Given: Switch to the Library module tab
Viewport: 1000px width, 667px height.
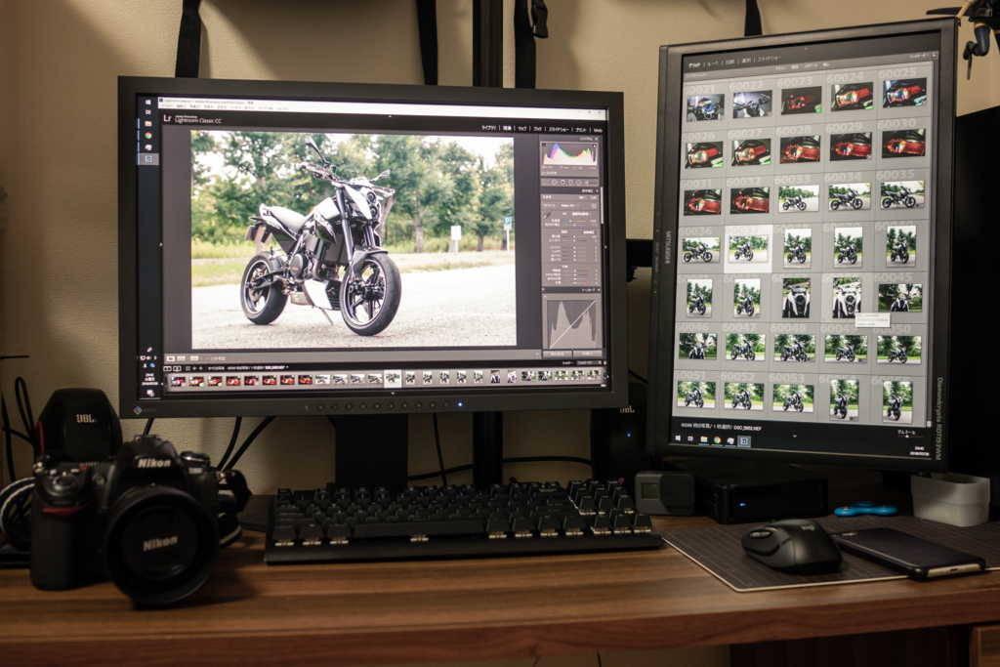Looking at the screenshot, I should pyautogui.click(x=489, y=129).
